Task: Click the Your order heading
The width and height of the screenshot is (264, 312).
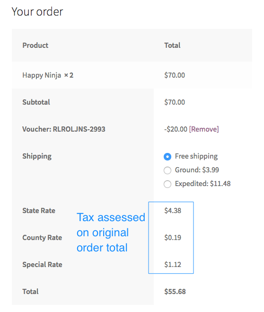Action: click(37, 11)
